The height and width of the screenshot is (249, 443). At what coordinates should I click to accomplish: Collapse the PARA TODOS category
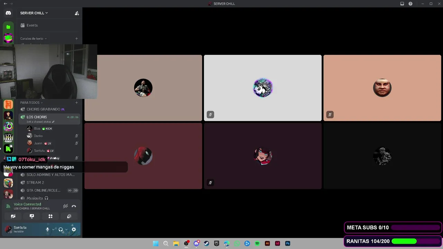(31, 103)
